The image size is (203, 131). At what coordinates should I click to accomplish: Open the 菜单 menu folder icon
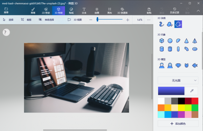pos(6,9)
